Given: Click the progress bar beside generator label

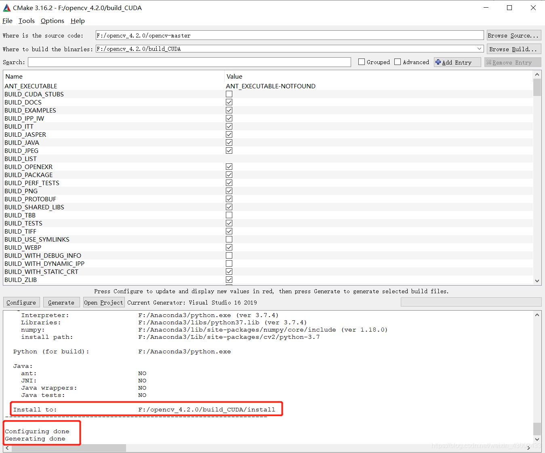Looking at the screenshot, I should (x=471, y=302).
